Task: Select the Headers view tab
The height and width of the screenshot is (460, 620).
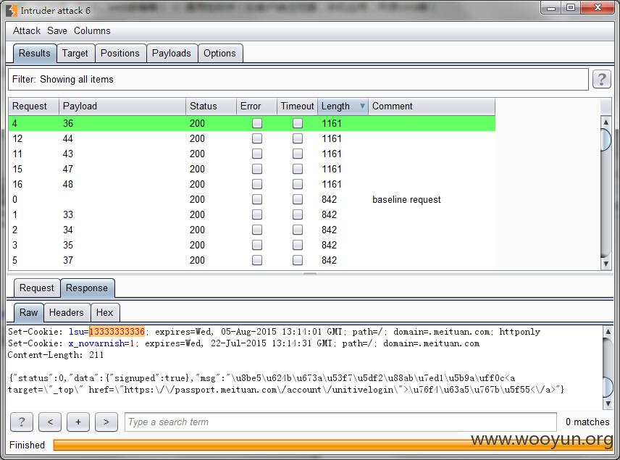Action: pyautogui.click(x=67, y=312)
